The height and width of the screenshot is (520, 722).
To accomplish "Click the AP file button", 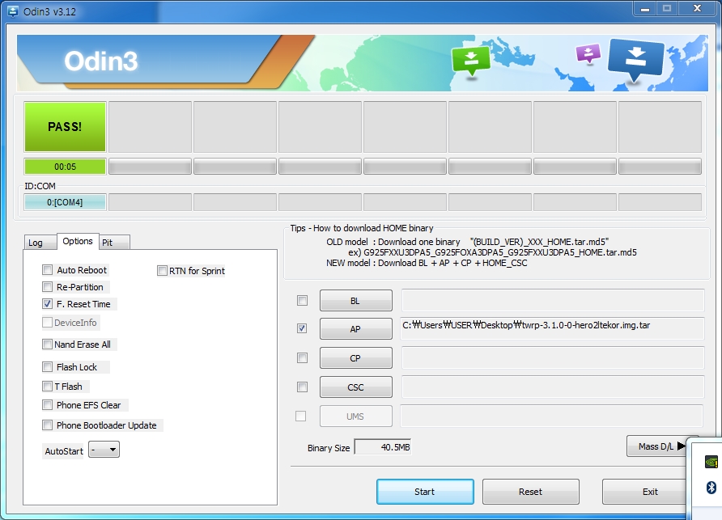I will [x=356, y=329].
